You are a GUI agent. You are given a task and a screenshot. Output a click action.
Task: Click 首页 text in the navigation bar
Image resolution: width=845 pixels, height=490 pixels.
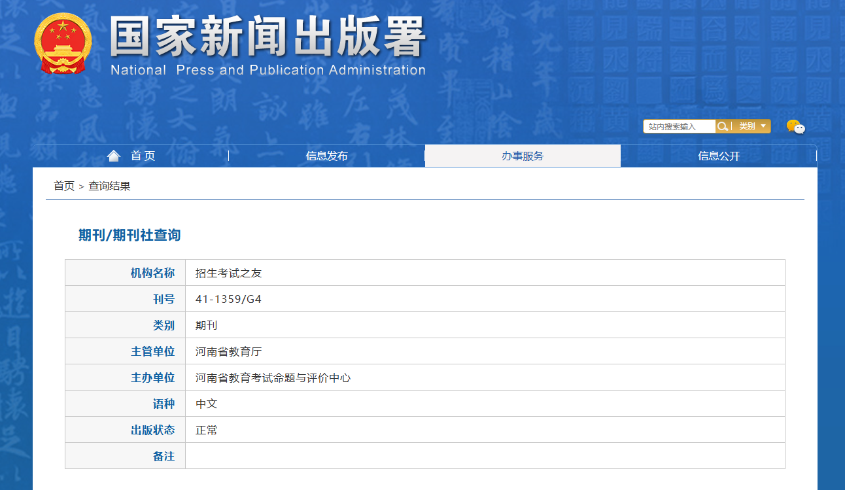pyautogui.click(x=143, y=156)
